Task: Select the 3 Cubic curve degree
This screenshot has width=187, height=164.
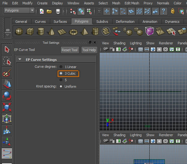Action: (61, 73)
